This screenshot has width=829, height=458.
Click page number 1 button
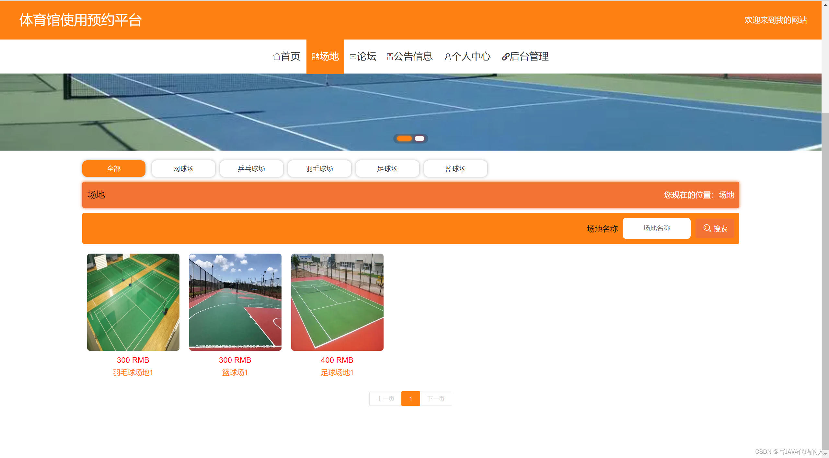(410, 399)
